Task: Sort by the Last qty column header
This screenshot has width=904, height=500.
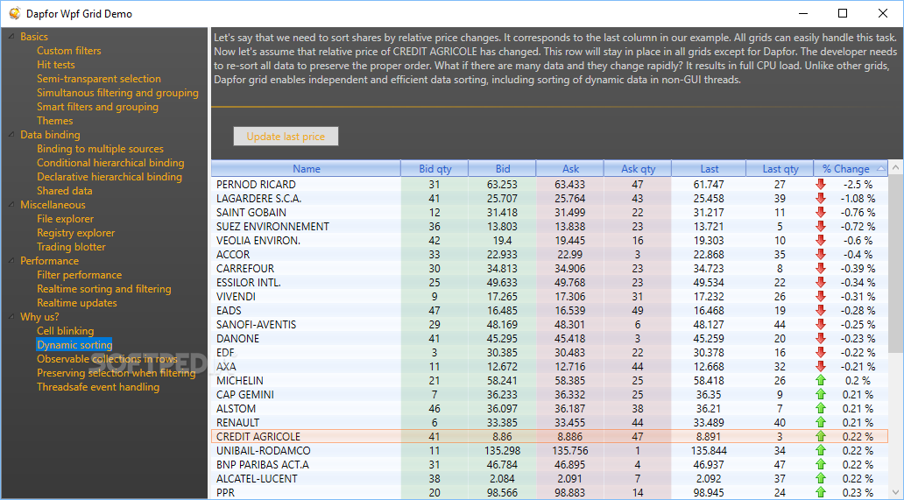Action: (780, 169)
